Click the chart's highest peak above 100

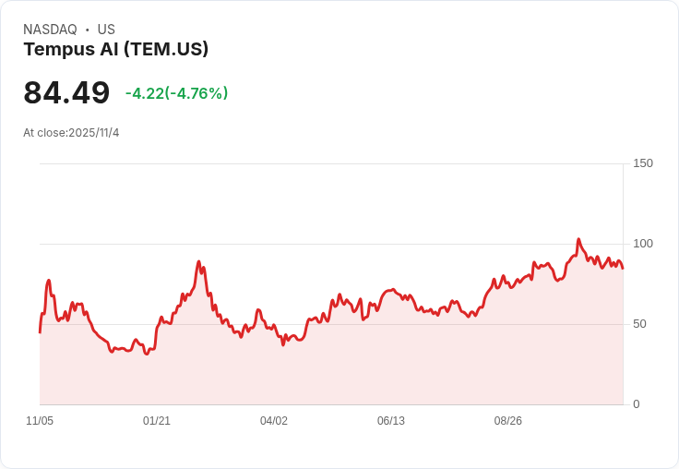pyautogui.click(x=578, y=240)
